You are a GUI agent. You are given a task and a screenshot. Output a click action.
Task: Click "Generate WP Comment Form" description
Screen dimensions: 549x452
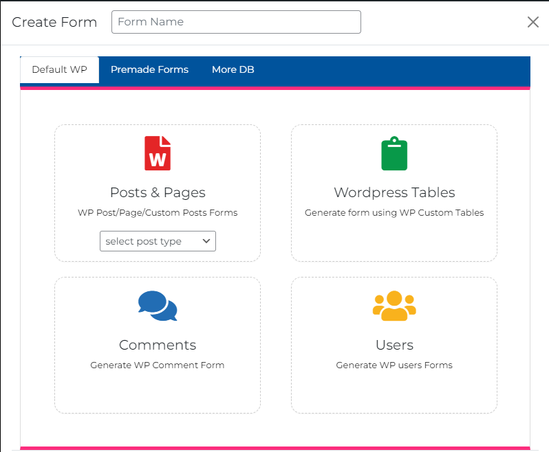158,365
